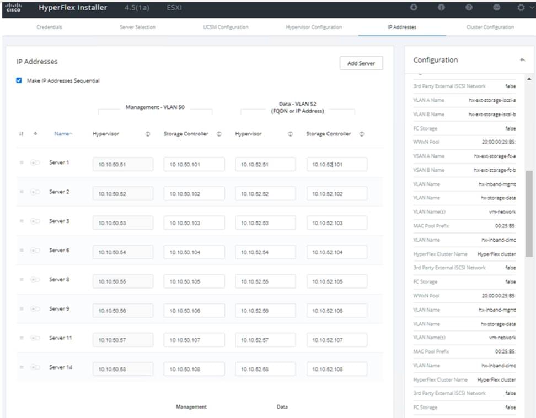Click Server 14 data hypervisor field 10.10.52.58
Viewport: 536px width, 418px height.
pyautogui.click(x=265, y=369)
